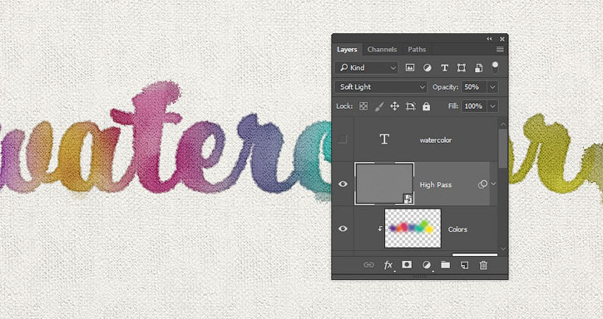
Task: Add a layer mask icon
Action: point(407,264)
